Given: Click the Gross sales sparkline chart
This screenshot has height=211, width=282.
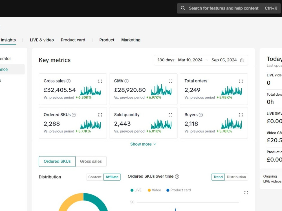Looking at the screenshot, I should tap(91, 91).
